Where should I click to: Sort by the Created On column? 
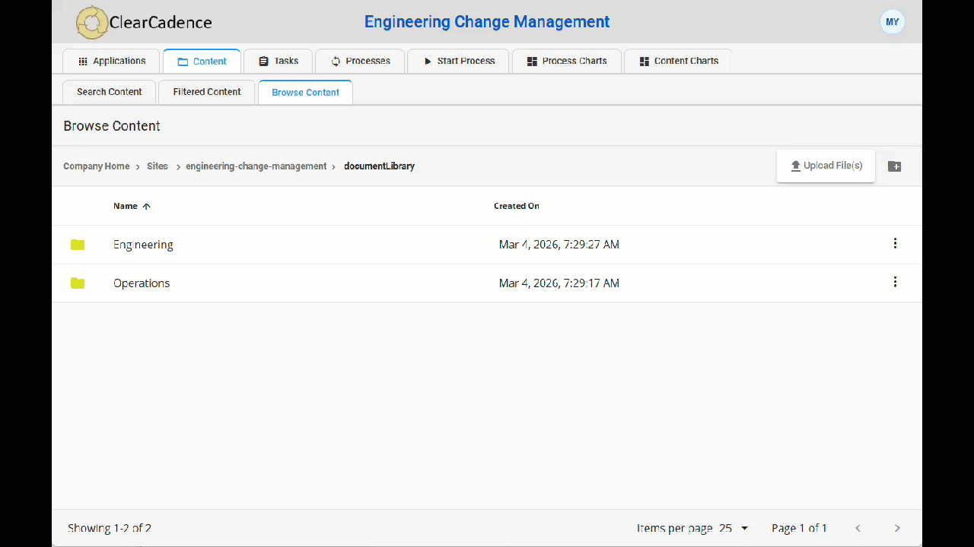tap(517, 206)
